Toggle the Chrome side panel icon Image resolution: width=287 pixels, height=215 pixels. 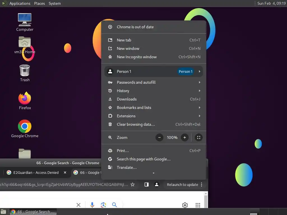pyautogui.click(x=146, y=185)
